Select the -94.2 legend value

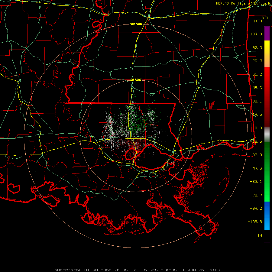click(x=256, y=209)
